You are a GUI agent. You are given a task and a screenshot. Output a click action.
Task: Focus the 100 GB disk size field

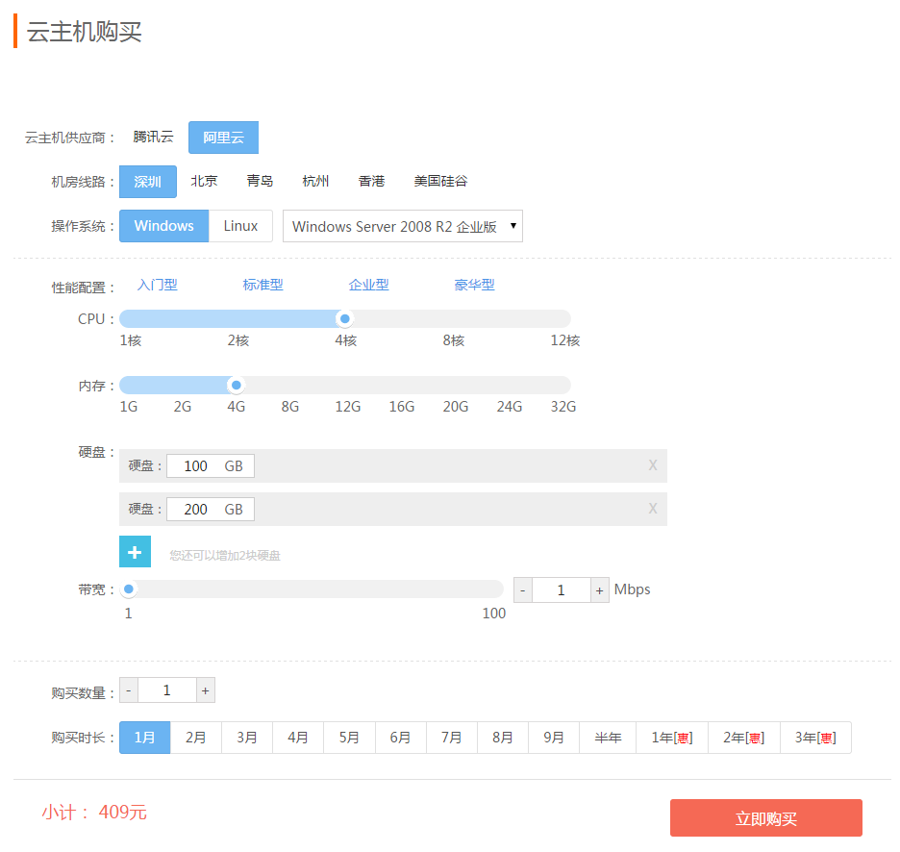(x=210, y=465)
